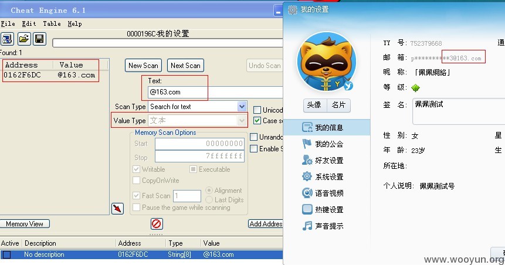
Task: Click the nickname 佩佩網絡 text
Action: coord(432,72)
